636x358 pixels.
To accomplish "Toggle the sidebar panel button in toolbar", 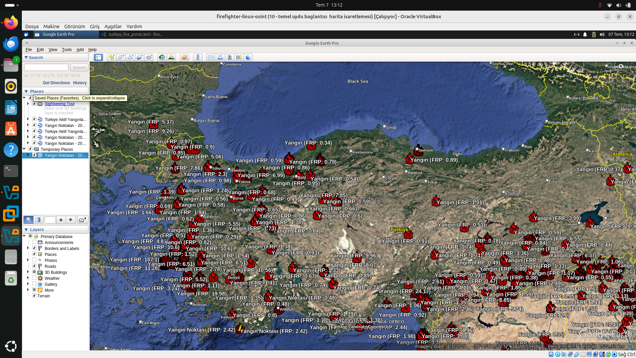I will [x=98, y=57].
